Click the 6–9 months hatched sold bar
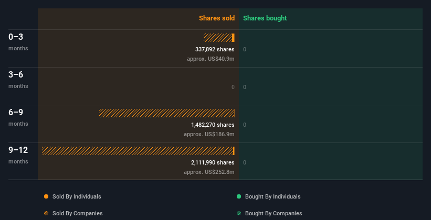 click(167, 113)
